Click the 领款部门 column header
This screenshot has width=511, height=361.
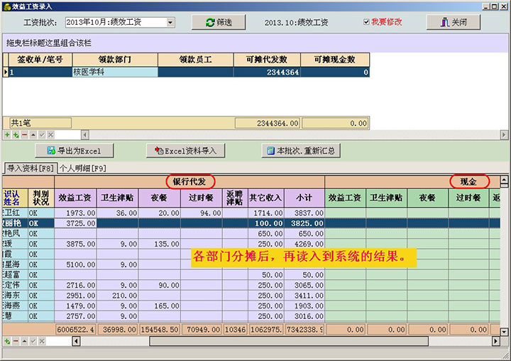coord(115,60)
